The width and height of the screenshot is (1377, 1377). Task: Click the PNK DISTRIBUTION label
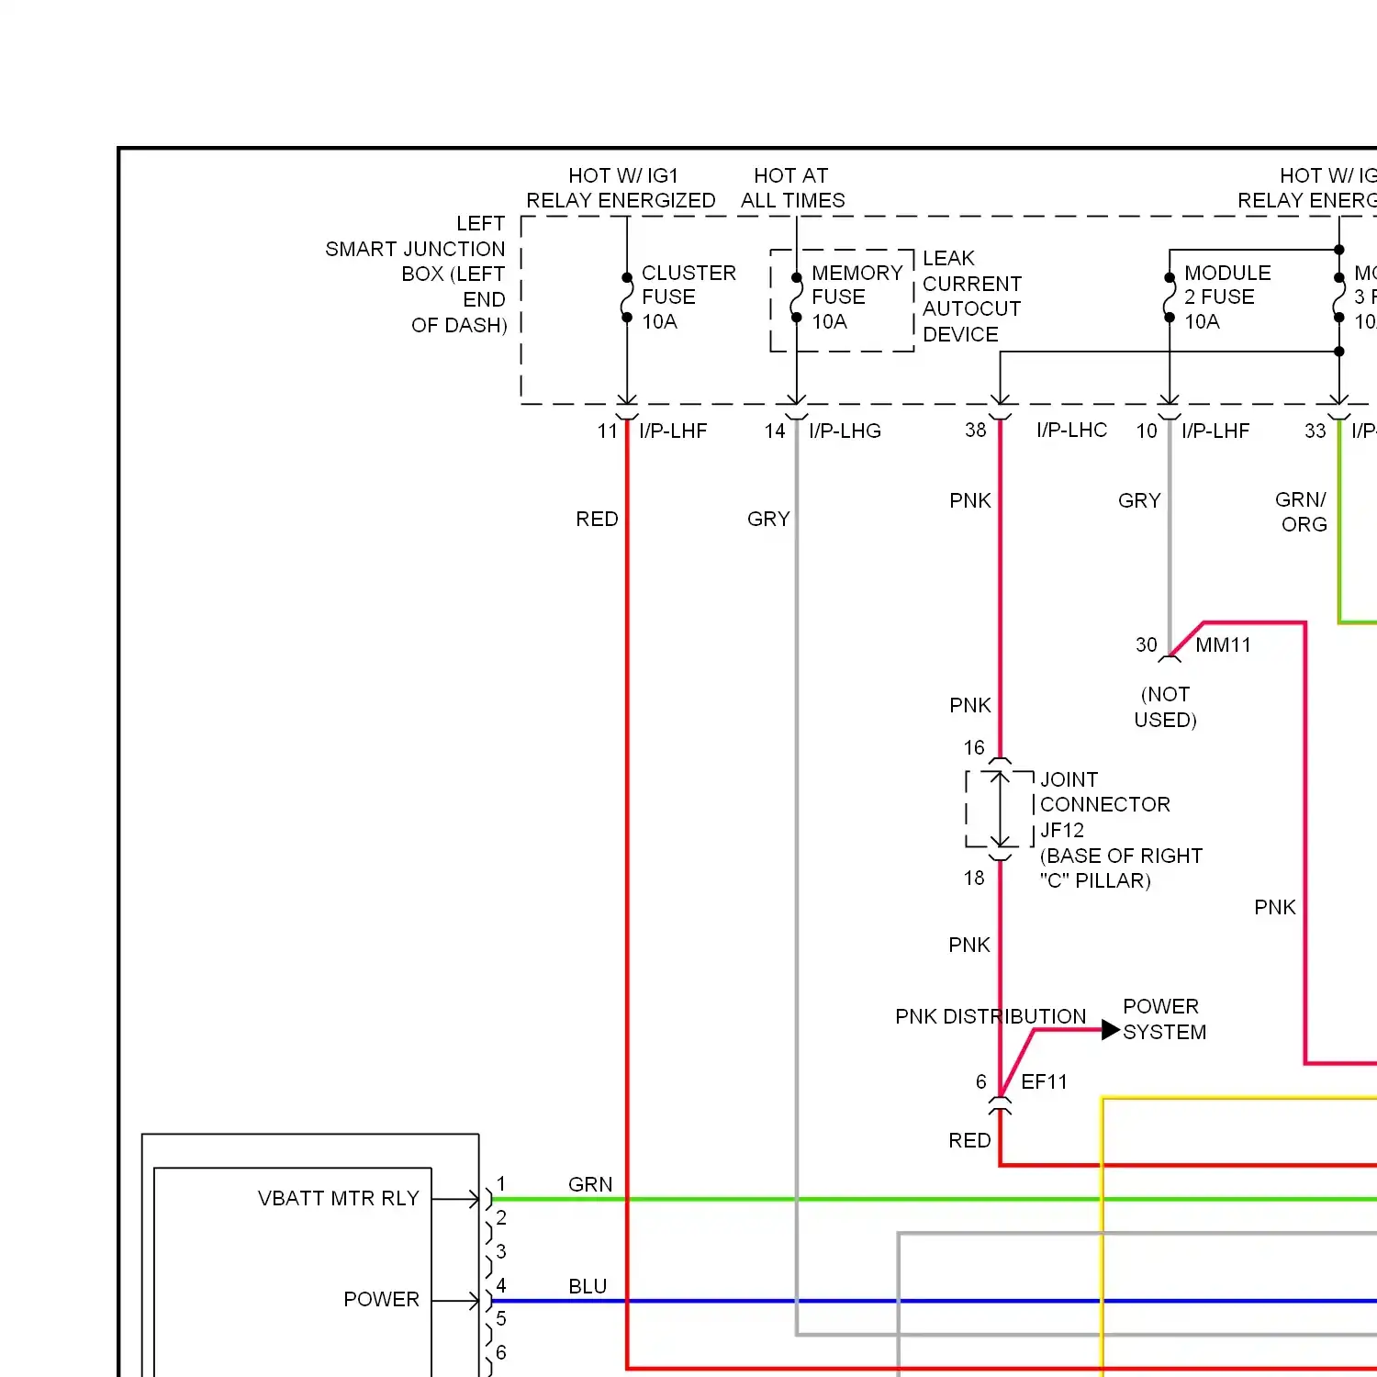pos(991,1016)
